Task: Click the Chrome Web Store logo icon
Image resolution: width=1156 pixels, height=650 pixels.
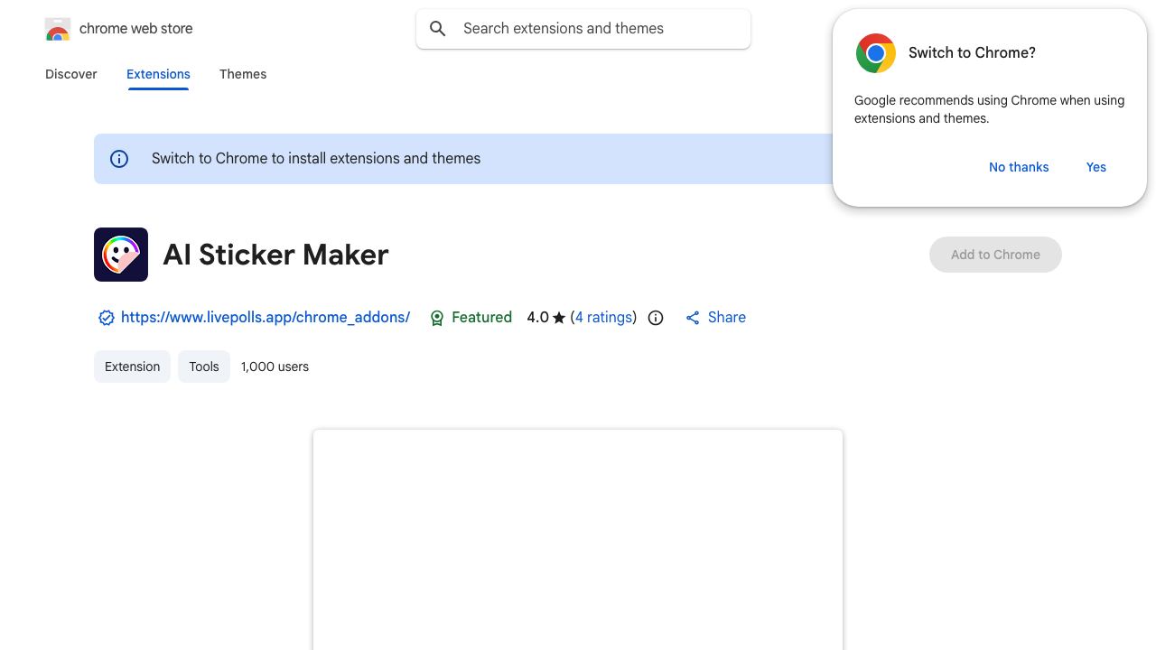Action: pos(58,29)
